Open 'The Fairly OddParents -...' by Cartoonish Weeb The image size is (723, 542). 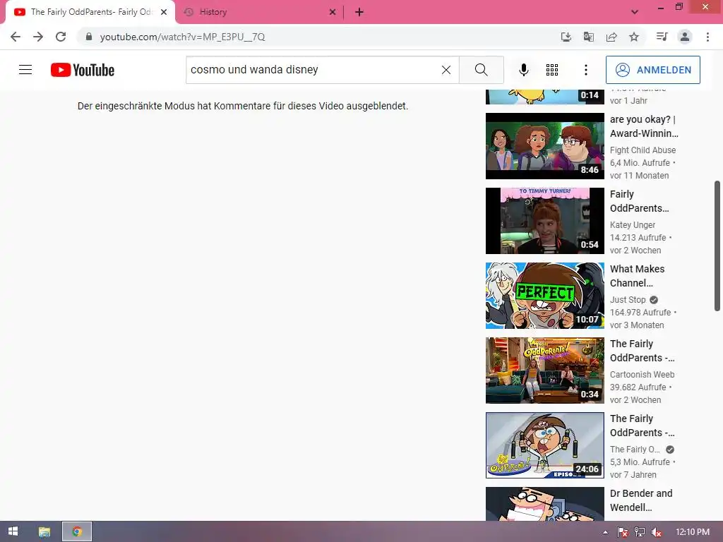click(x=642, y=350)
